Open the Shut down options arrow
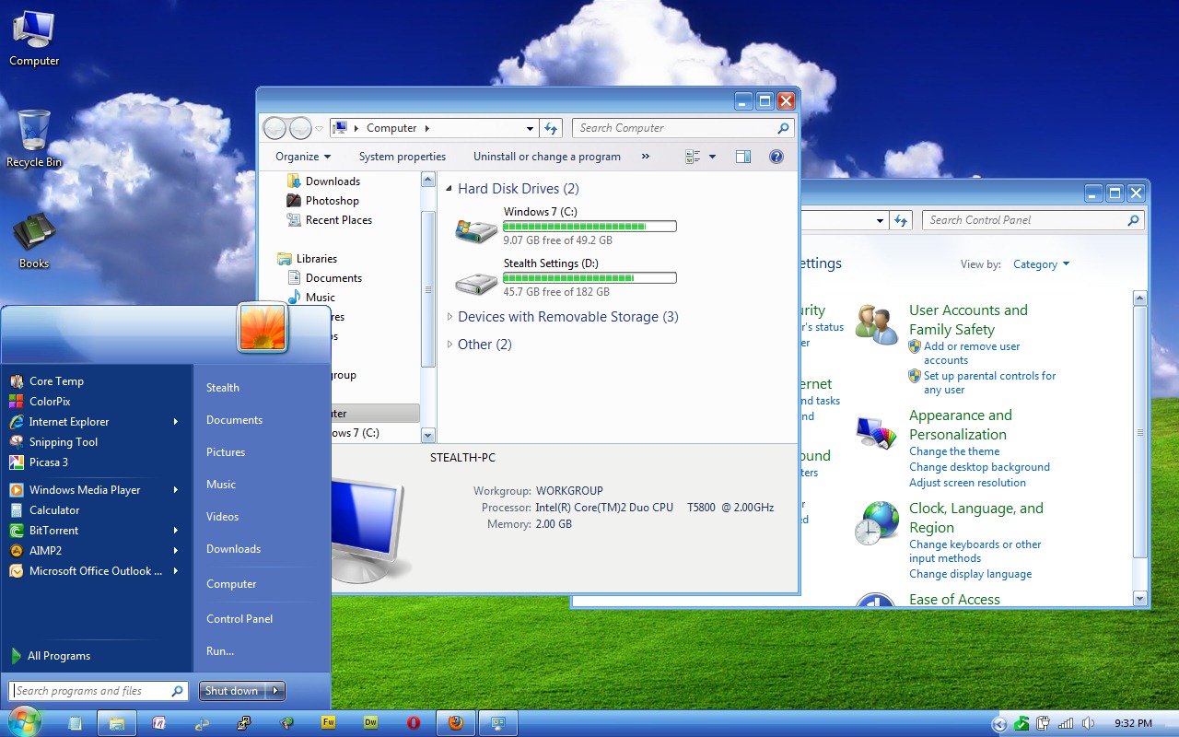 tap(275, 691)
